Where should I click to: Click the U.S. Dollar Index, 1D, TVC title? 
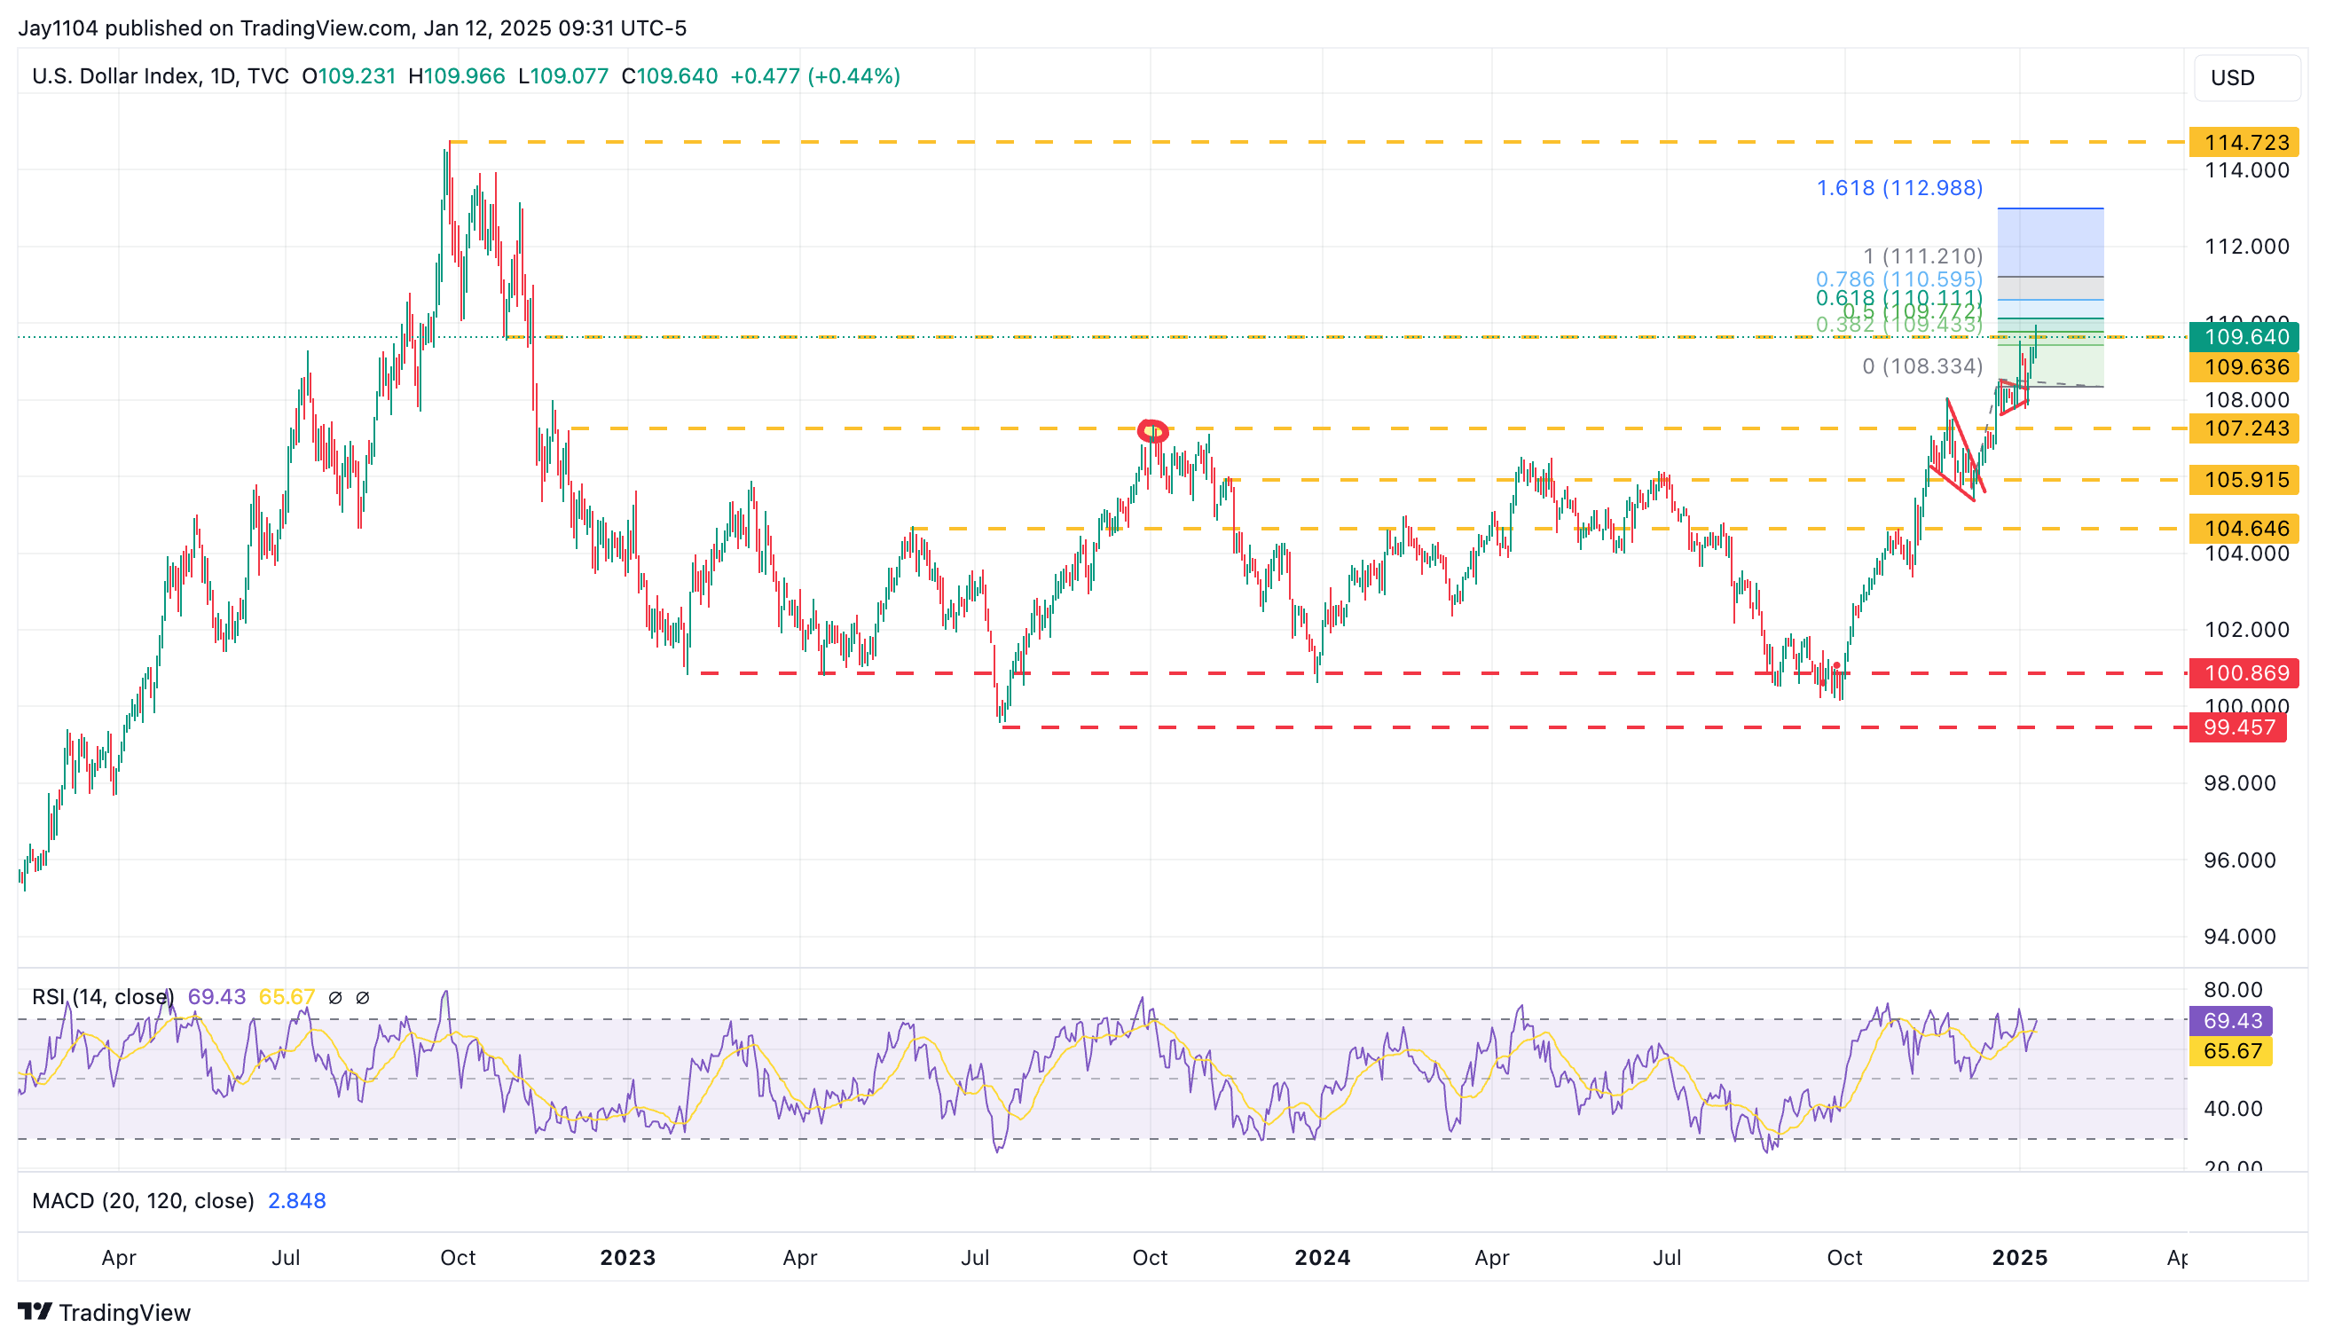(161, 75)
